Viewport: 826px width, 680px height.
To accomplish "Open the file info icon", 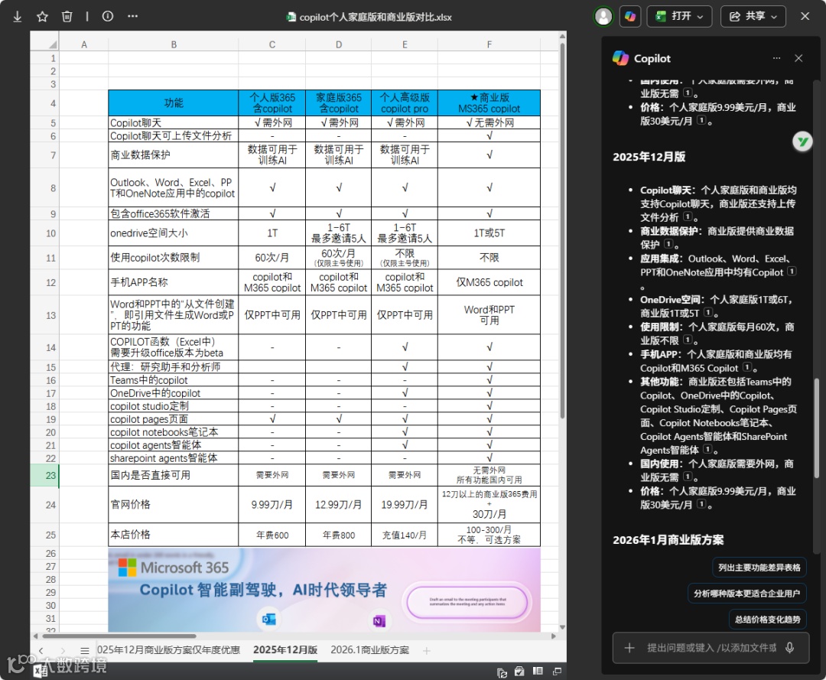I will [x=108, y=16].
